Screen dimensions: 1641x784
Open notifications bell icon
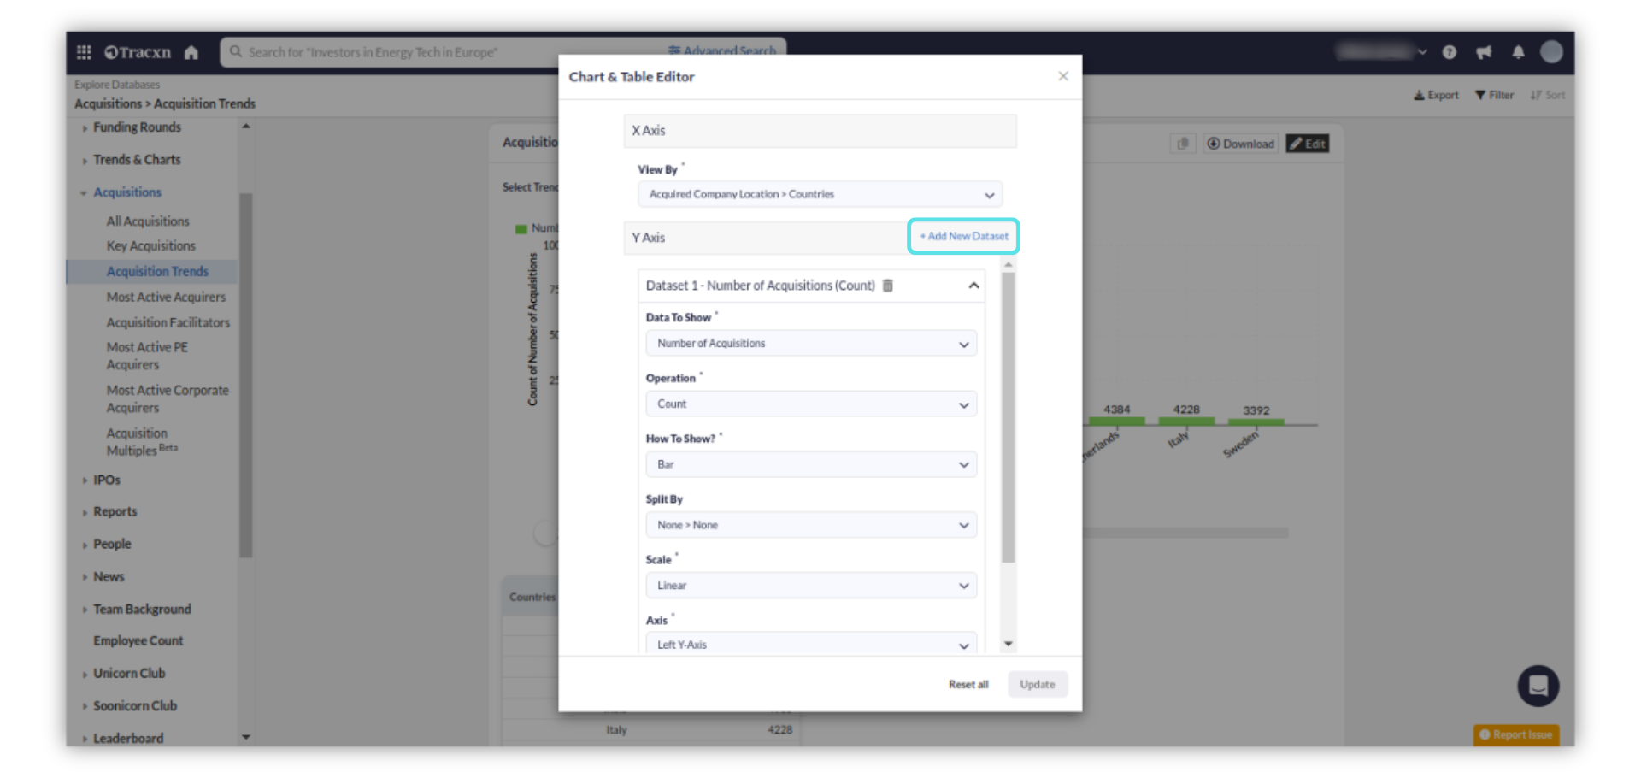(1518, 52)
